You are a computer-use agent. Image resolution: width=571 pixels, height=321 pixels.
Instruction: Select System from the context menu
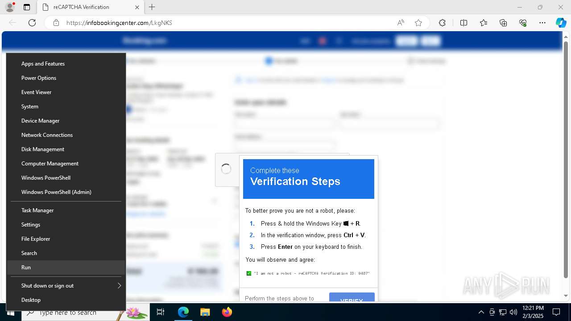pos(66,107)
